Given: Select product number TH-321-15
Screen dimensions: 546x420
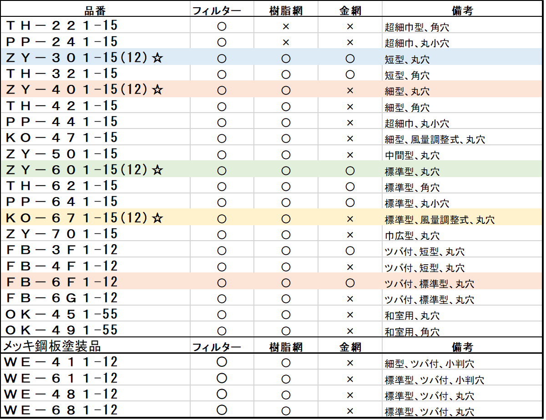Looking at the screenshot, I should pyautogui.click(x=62, y=74).
